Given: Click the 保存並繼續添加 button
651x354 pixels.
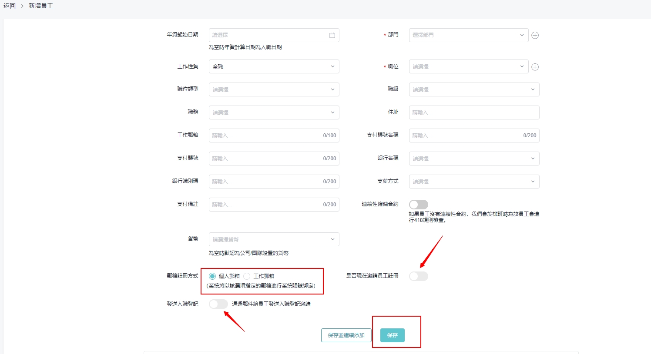Looking at the screenshot, I should tap(346, 335).
